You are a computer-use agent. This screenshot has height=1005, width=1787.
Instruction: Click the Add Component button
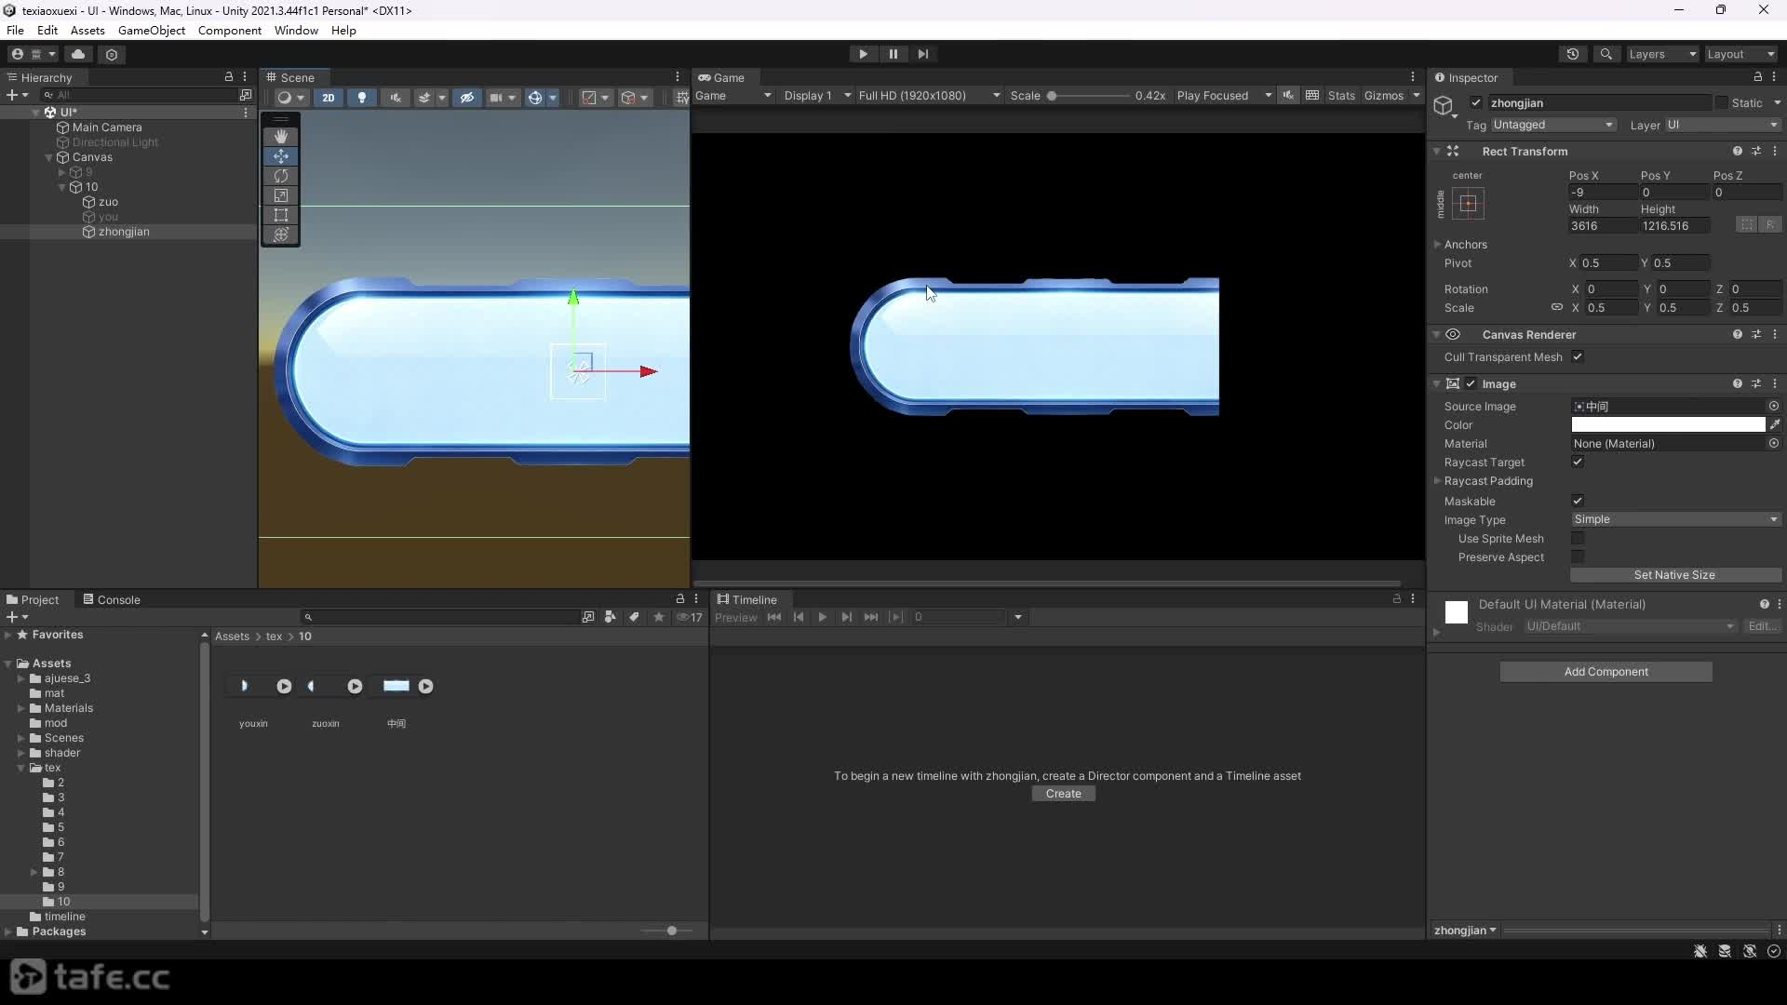point(1606,672)
